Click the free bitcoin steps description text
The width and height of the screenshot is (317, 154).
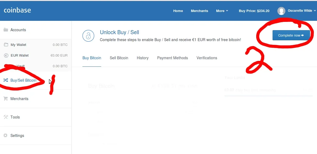[x=171, y=40]
